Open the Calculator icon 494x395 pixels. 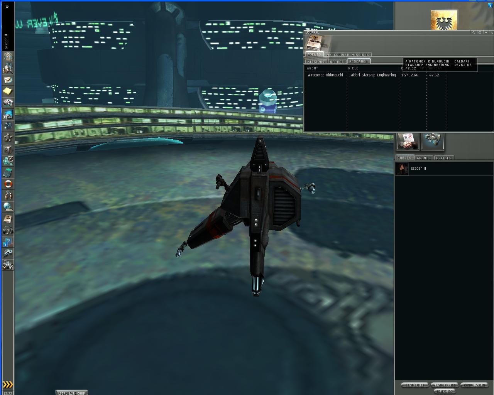8,172
